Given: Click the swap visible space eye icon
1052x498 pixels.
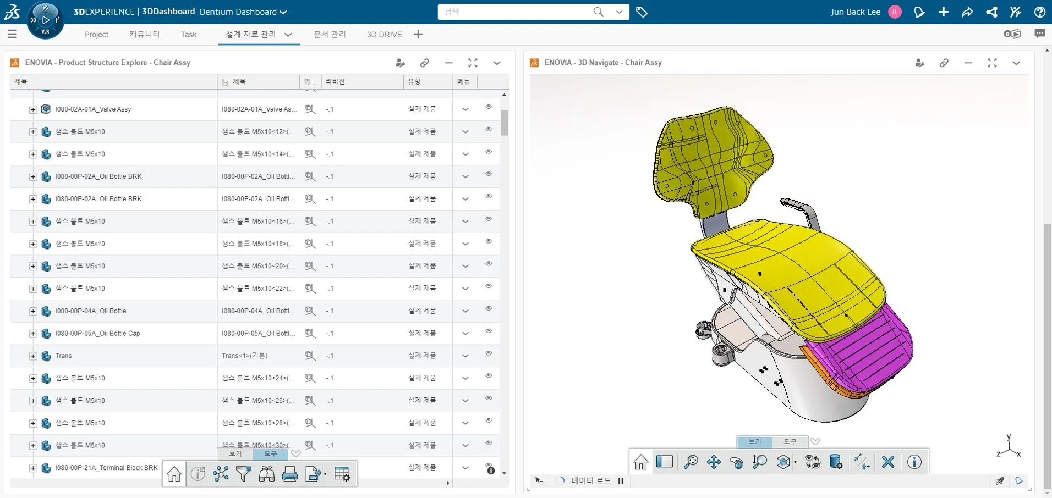Looking at the screenshot, I should pos(813,462).
